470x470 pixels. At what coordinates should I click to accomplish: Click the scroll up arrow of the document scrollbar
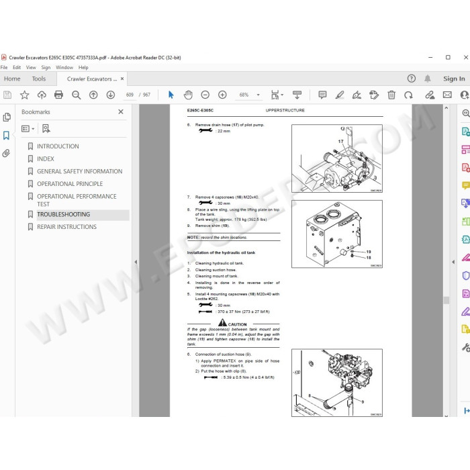446,108
